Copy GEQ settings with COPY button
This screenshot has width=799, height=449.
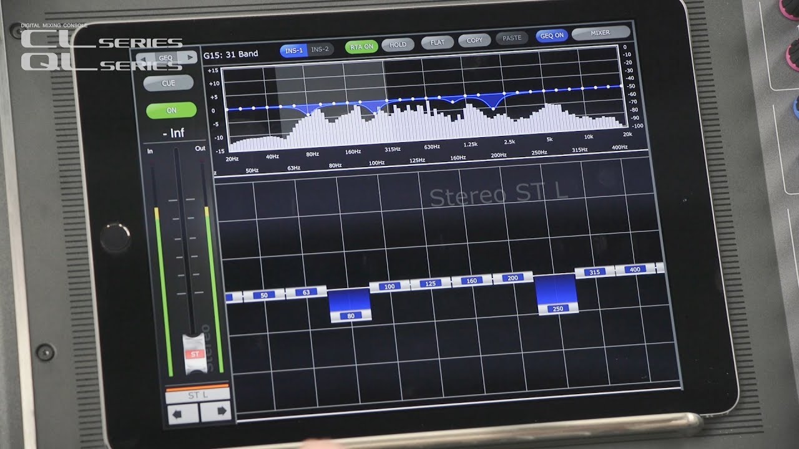click(x=474, y=41)
